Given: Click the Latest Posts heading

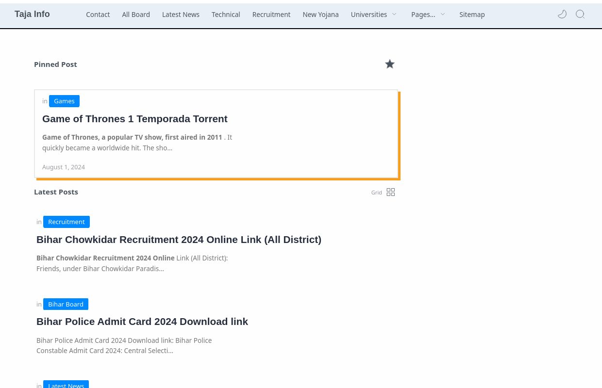Looking at the screenshot, I should [56, 192].
